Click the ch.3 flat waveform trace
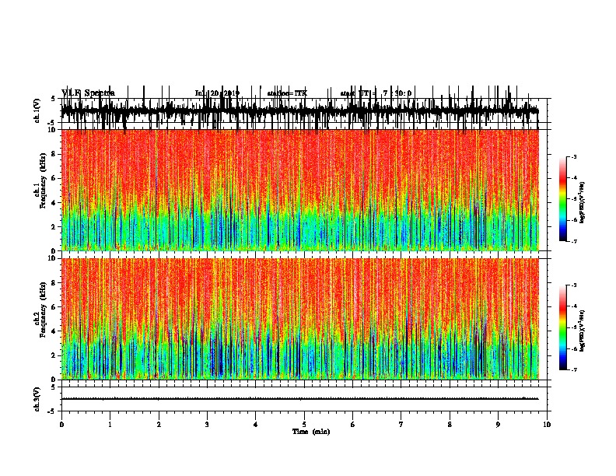 (299, 399)
